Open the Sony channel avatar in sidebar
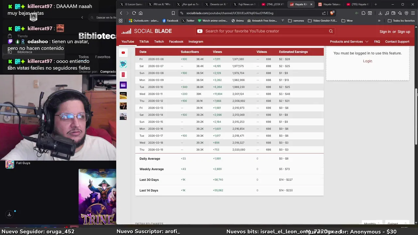 123,96
